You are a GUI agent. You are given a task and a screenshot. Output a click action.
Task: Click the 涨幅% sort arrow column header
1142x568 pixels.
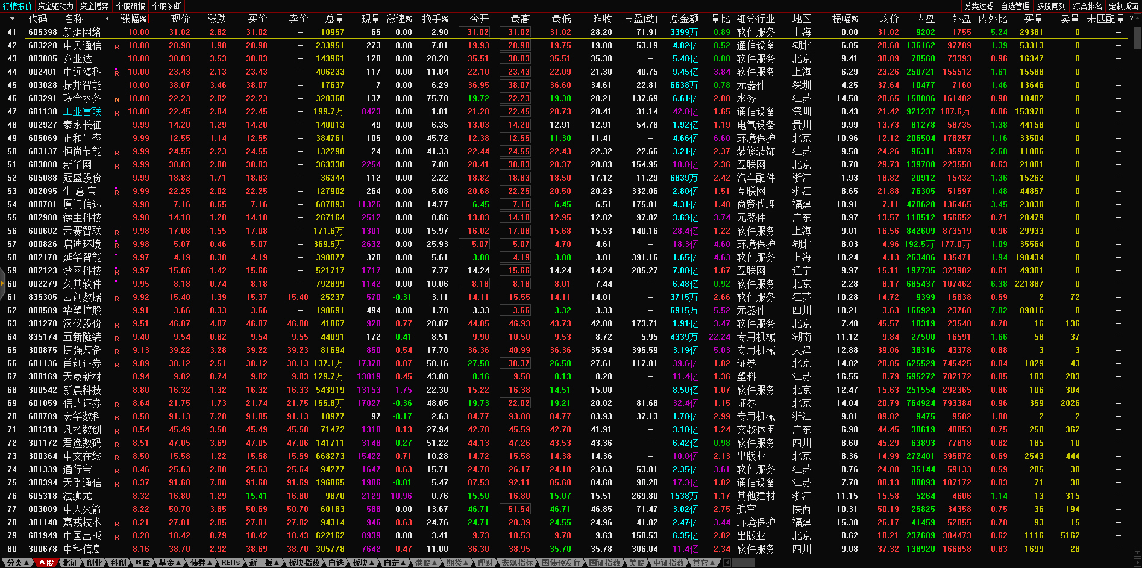pos(134,19)
